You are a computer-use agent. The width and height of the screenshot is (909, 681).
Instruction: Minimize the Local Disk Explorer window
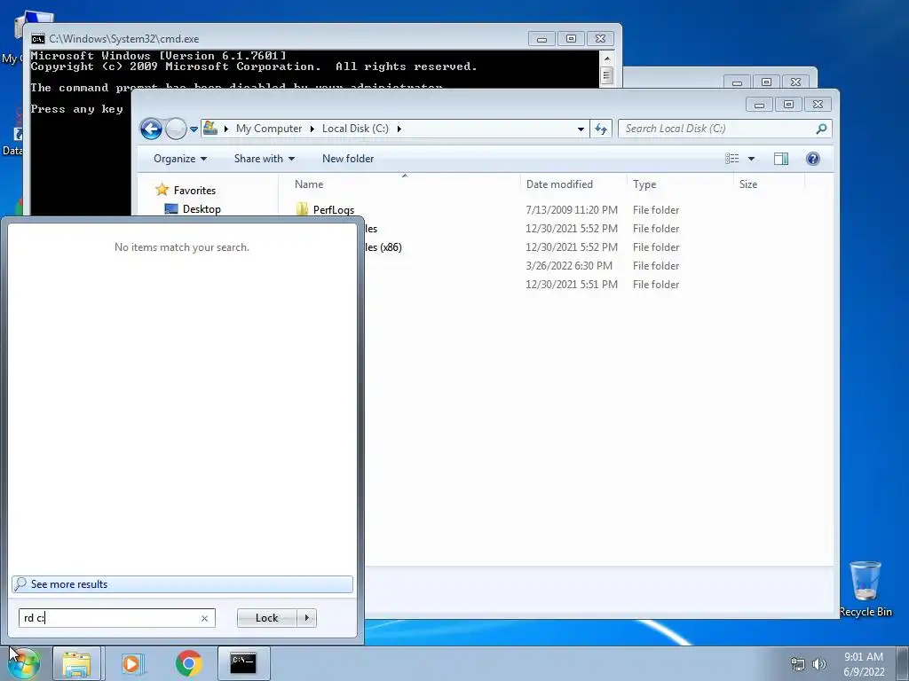point(759,105)
